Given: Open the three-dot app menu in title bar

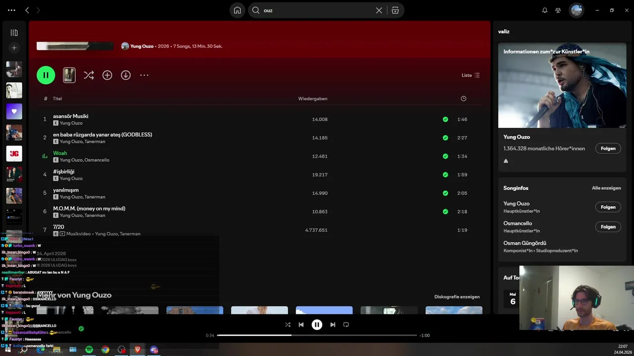Looking at the screenshot, I should 11,10.
